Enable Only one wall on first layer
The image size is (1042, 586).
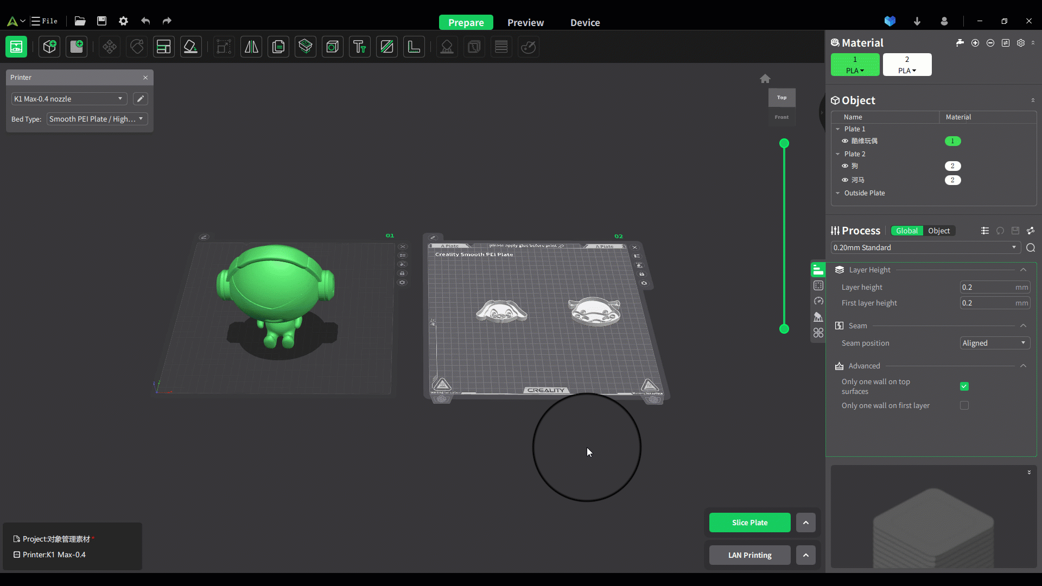coord(964,405)
